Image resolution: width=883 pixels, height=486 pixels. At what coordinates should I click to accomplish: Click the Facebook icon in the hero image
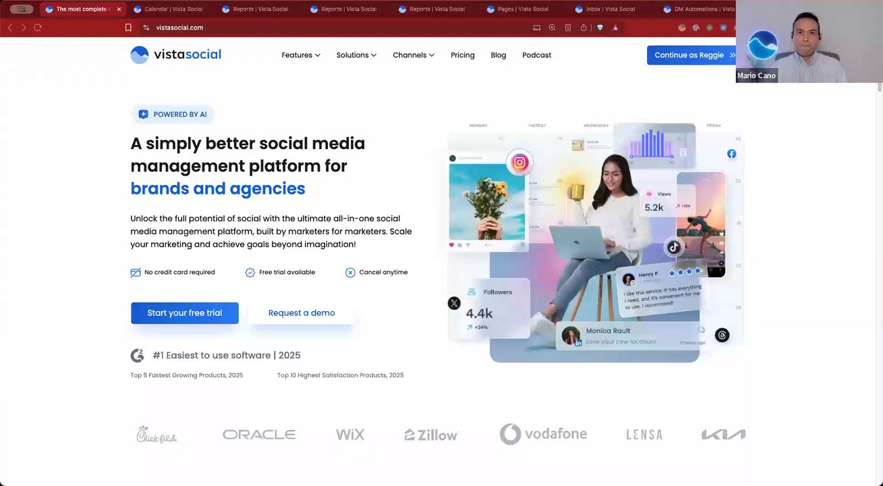coord(731,154)
